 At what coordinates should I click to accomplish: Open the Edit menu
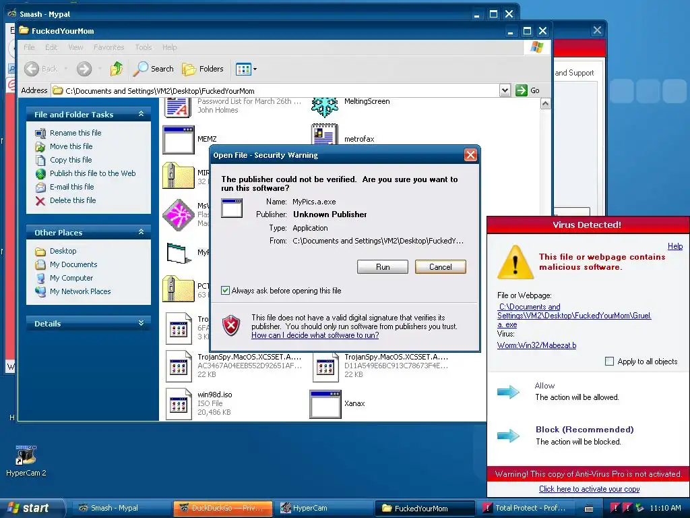click(51, 47)
